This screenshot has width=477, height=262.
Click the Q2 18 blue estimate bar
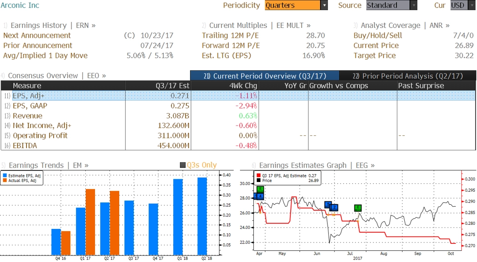coord(202,216)
